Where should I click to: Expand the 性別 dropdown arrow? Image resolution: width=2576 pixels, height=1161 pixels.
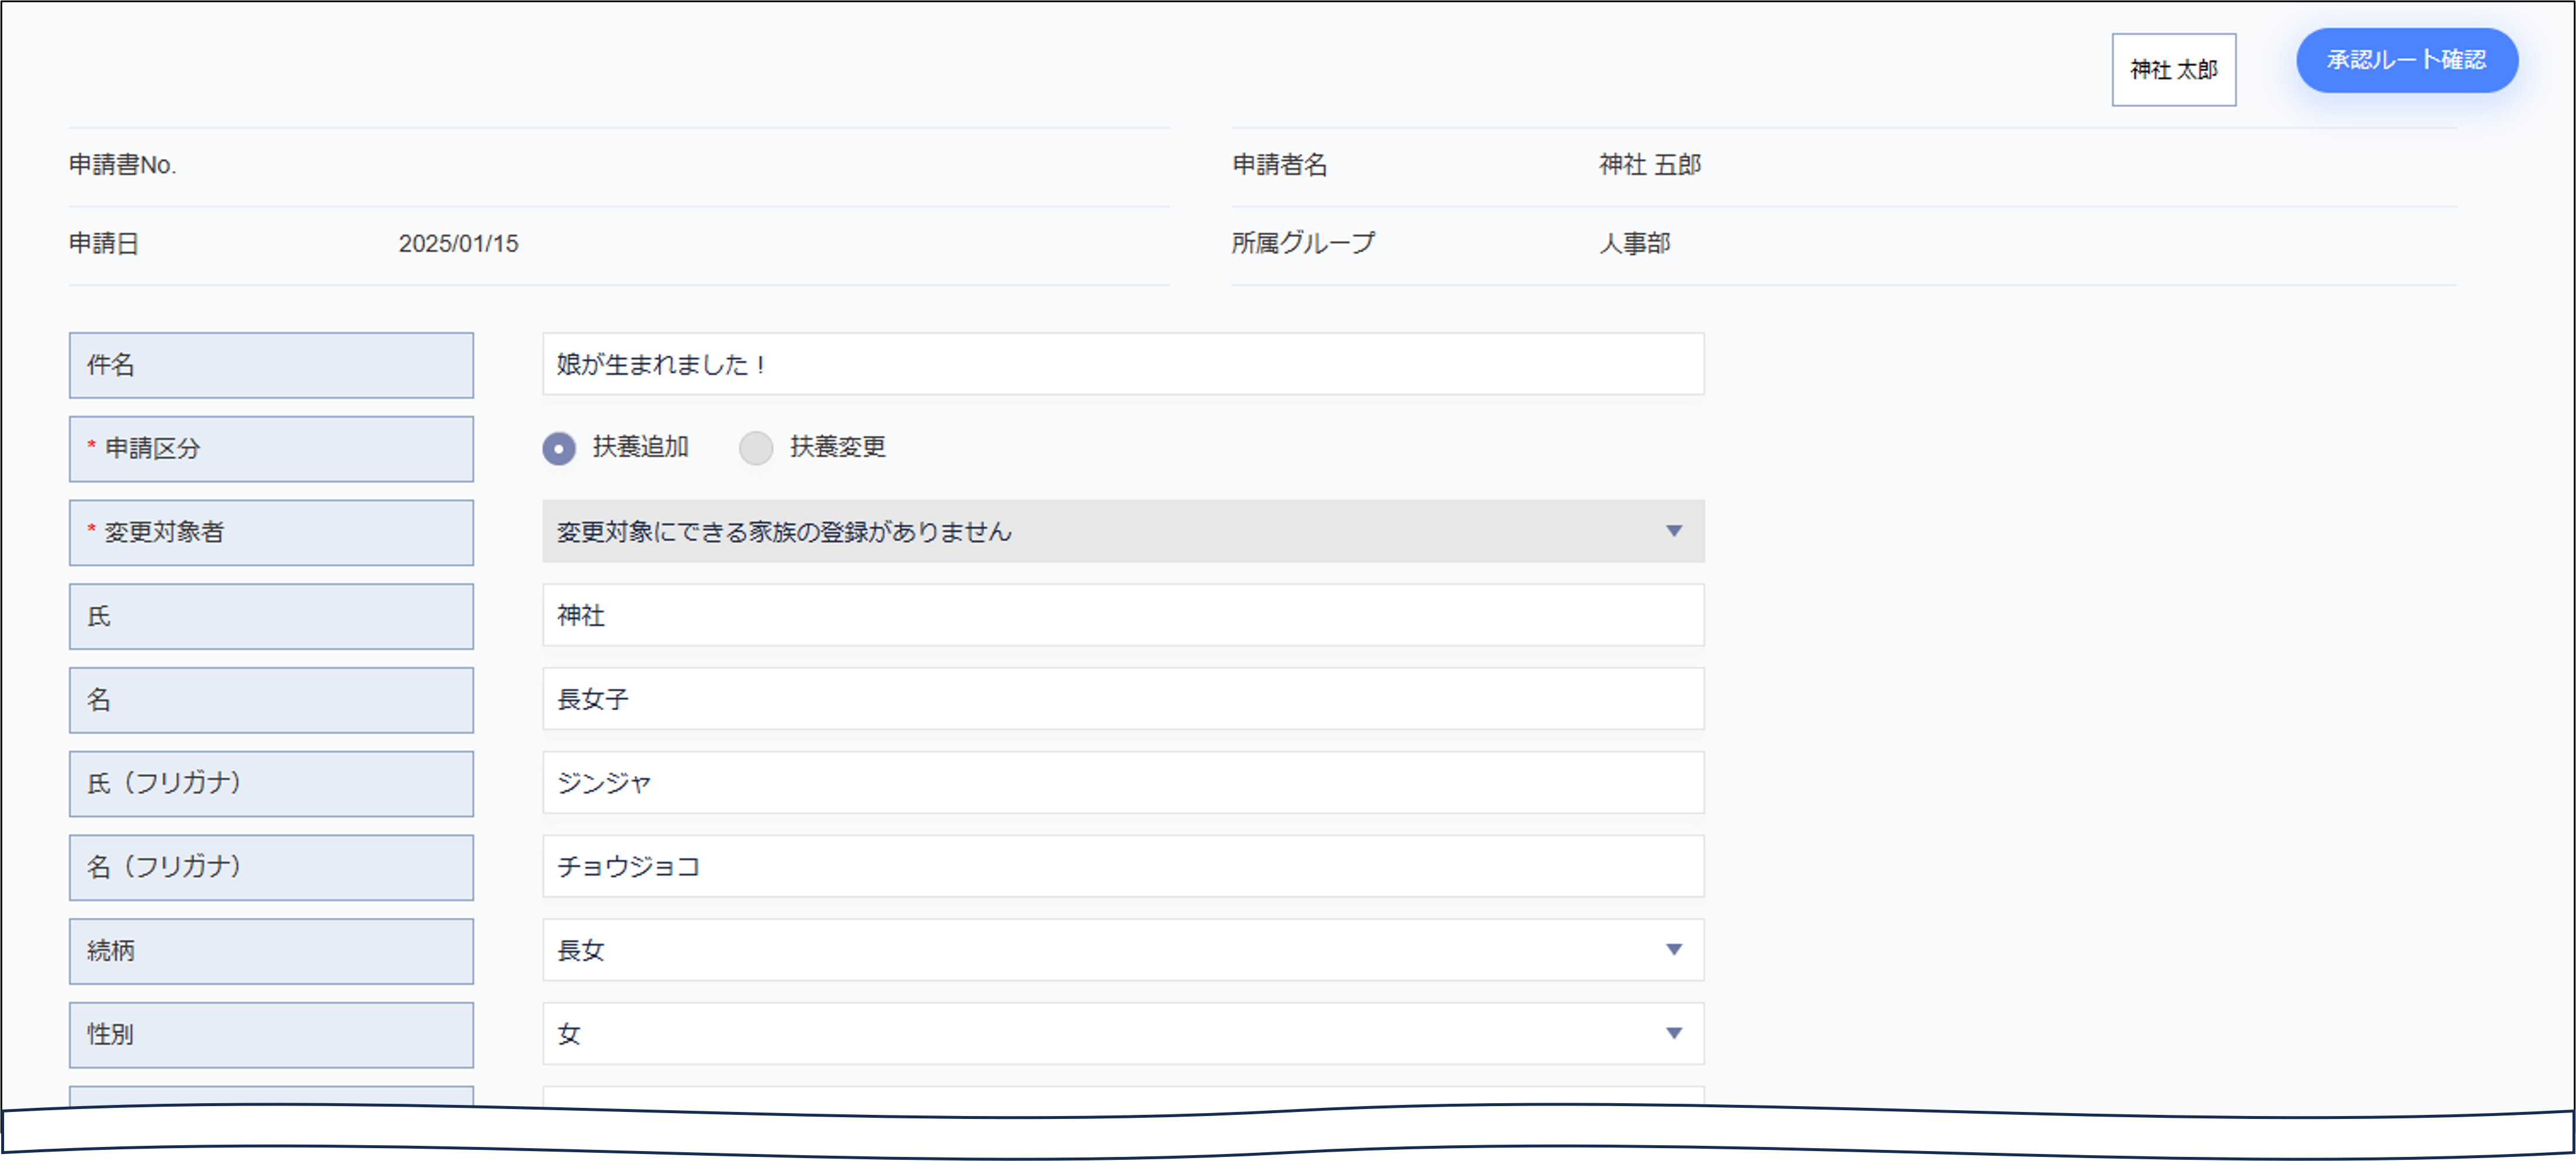click(1673, 1033)
